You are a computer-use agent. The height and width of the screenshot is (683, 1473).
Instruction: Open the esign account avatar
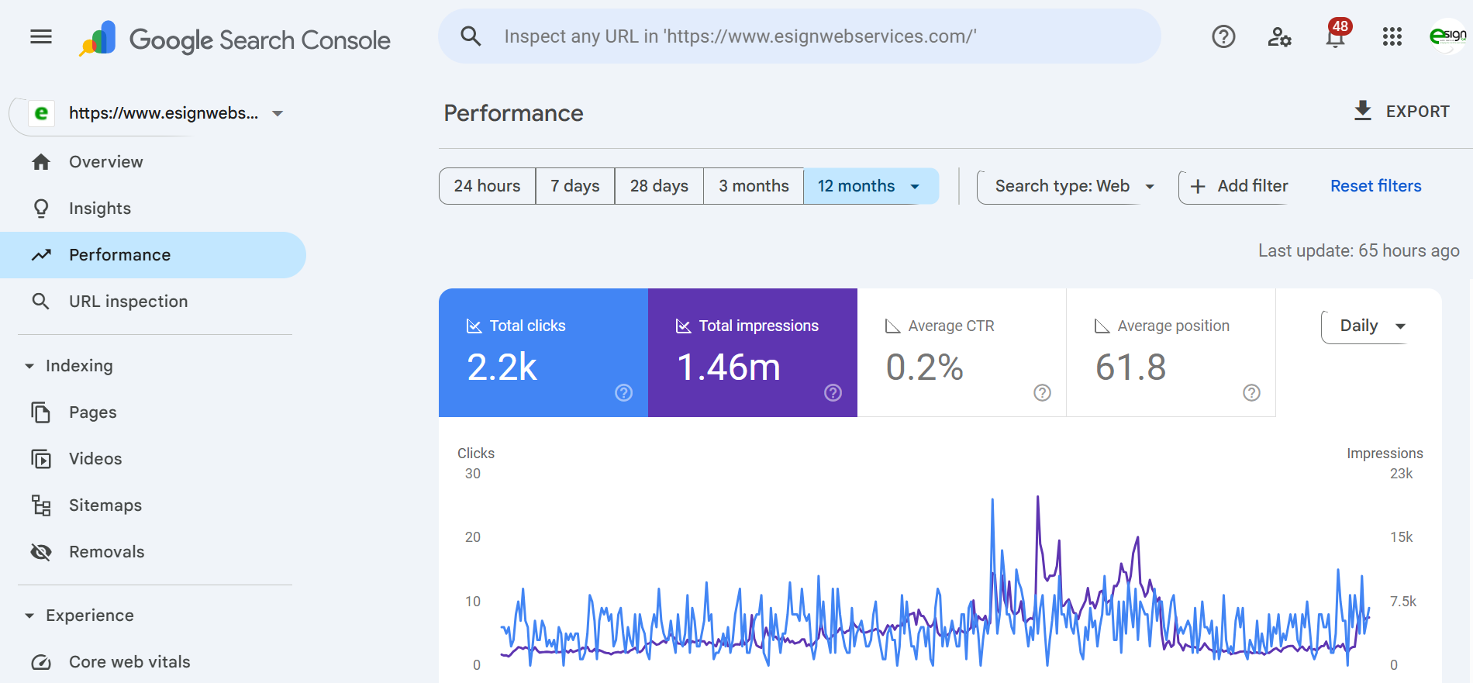point(1447,36)
